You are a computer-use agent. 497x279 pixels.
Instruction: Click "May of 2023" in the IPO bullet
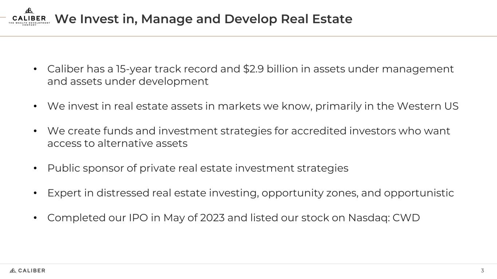coord(194,218)
